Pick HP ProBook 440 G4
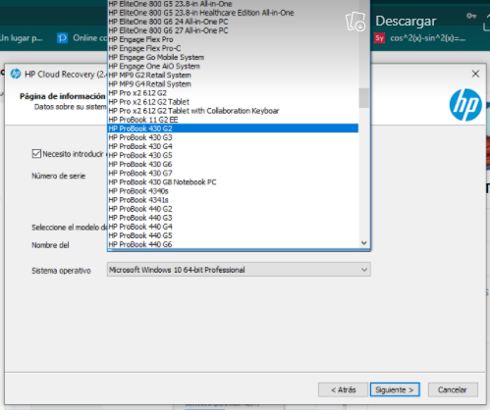This screenshot has width=490, height=410. pos(233,227)
